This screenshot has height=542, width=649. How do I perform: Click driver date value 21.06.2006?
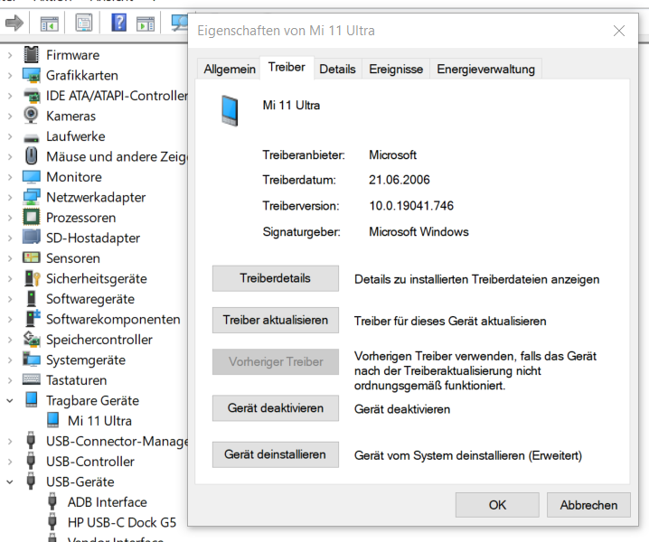point(400,180)
